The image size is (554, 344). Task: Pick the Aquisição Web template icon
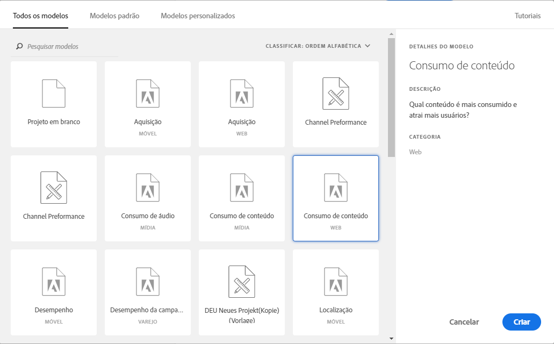point(242,94)
